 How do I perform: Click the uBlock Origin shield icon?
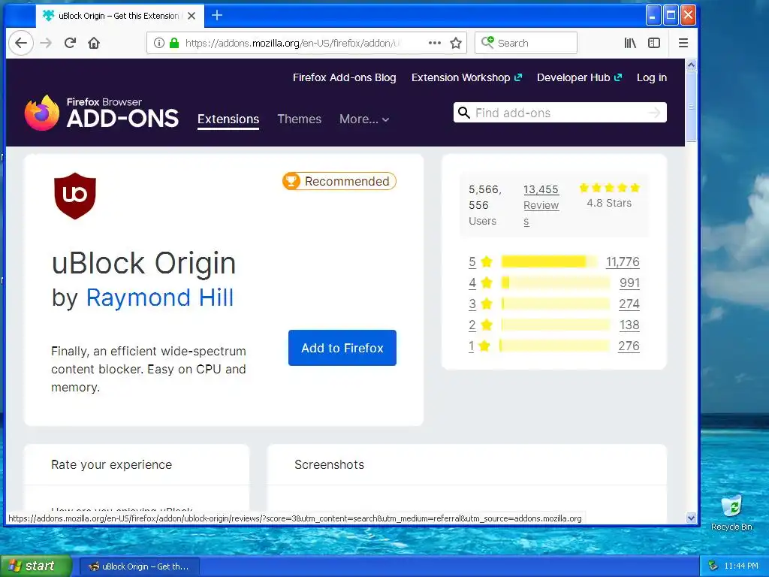[x=75, y=195]
